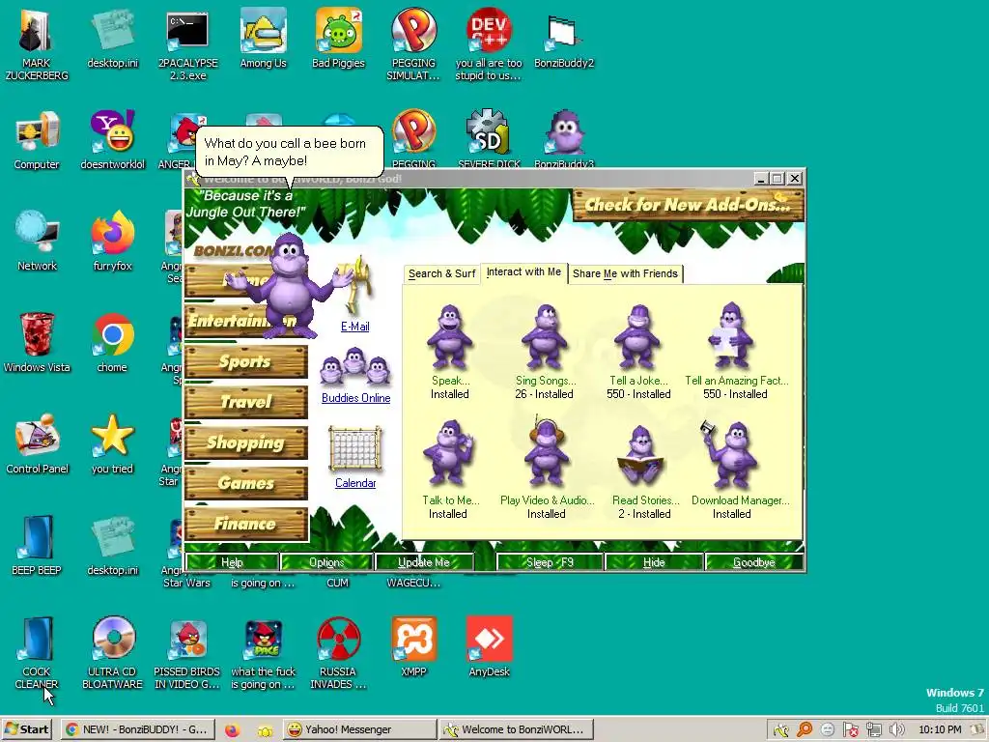Viewport: 989px width, 742px height.
Task: Open the Windows Start menu
Action: (x=26, y=729)
